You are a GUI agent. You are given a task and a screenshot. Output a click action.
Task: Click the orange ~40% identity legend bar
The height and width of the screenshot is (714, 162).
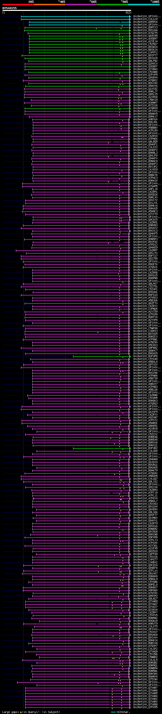point(50,5)
